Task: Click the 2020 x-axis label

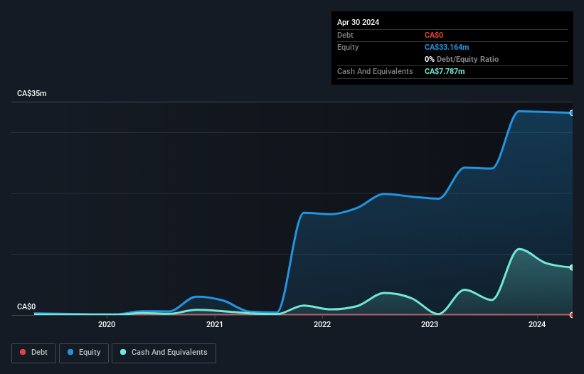Action: [x=107, y=324]
